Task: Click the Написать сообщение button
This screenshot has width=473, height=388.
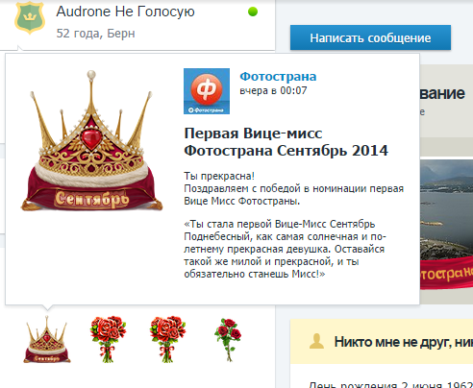Action: 370,37
